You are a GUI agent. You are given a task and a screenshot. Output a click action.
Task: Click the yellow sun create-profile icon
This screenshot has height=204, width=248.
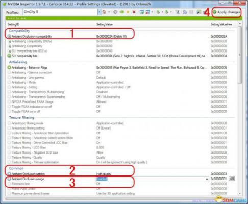[x=128, y=12]
